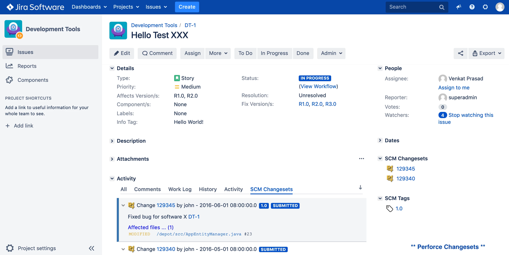Collapse the People section
509x255 pixels.
click(x=380, y=68)
